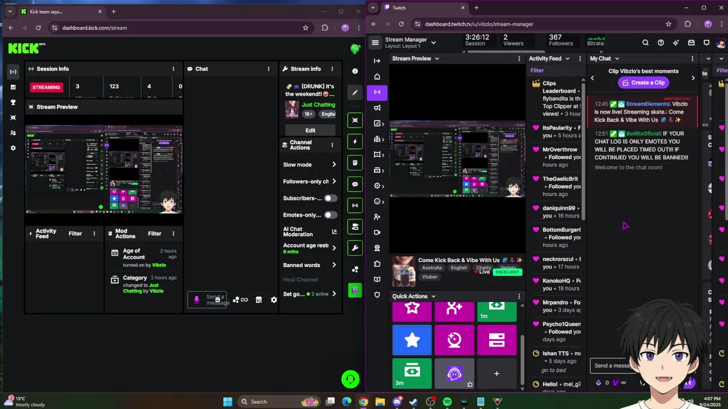Switch to the Twitch browser tab
The height and width of the screenshot is (409, 728).
click(424, 7)
